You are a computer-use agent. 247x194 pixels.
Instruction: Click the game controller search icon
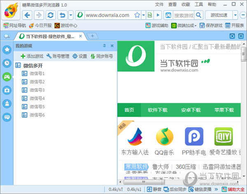[x=168, y=15]
